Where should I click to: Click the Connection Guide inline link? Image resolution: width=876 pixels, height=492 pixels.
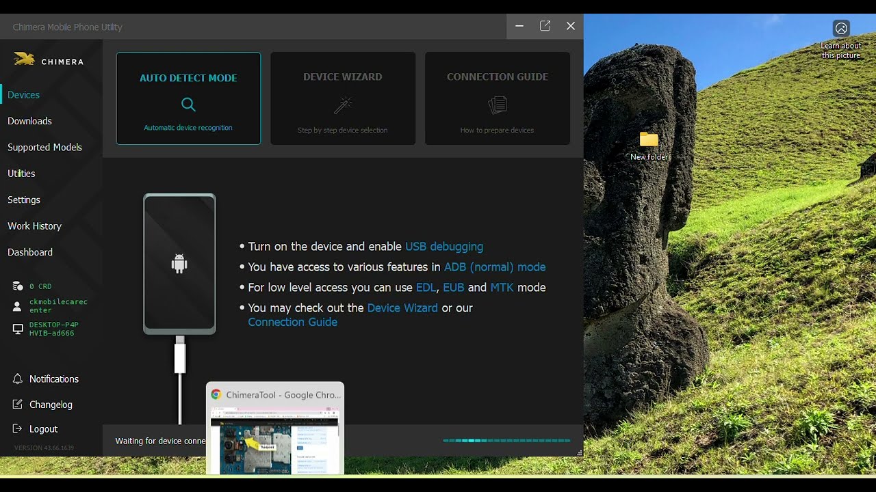tap(293, 322)
